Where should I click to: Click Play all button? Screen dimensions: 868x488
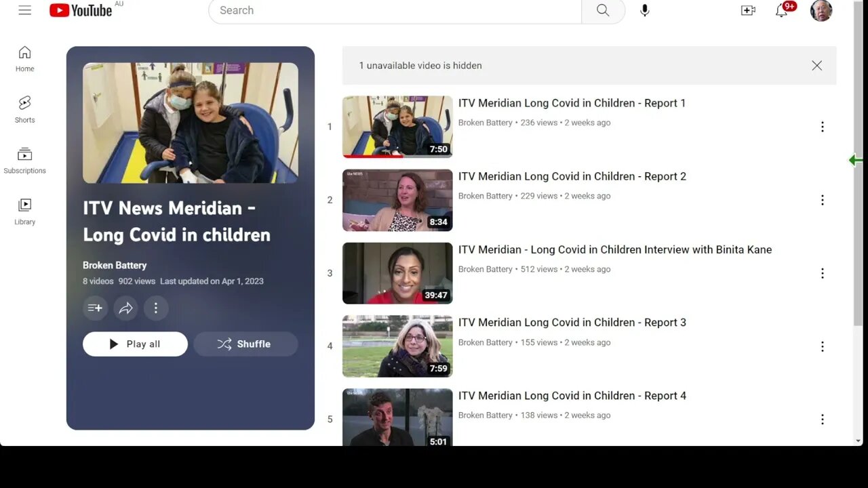click(135, 344)
